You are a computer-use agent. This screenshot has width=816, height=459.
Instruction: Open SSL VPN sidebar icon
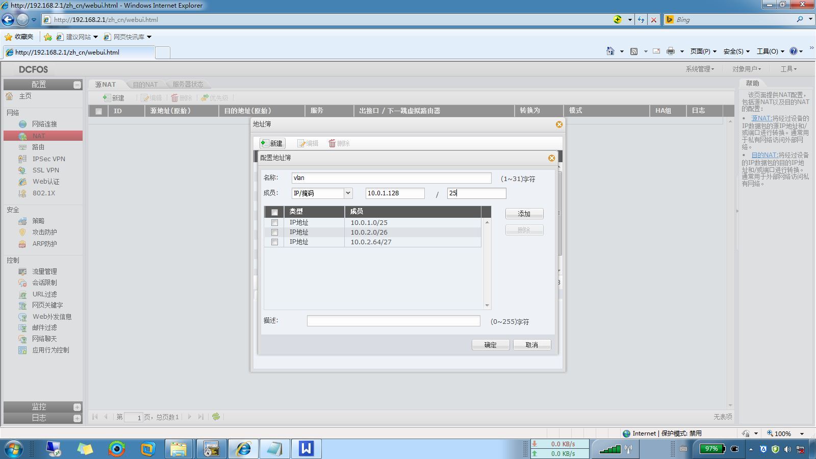(22, 170)
